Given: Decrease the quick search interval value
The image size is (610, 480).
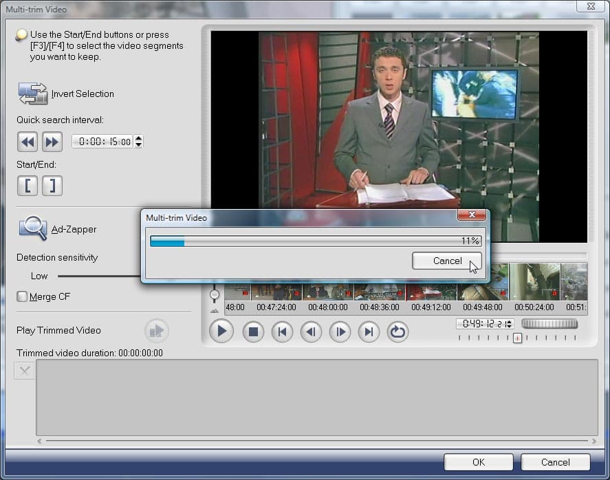Looking at the screenshot, I should tap(138, 144).
